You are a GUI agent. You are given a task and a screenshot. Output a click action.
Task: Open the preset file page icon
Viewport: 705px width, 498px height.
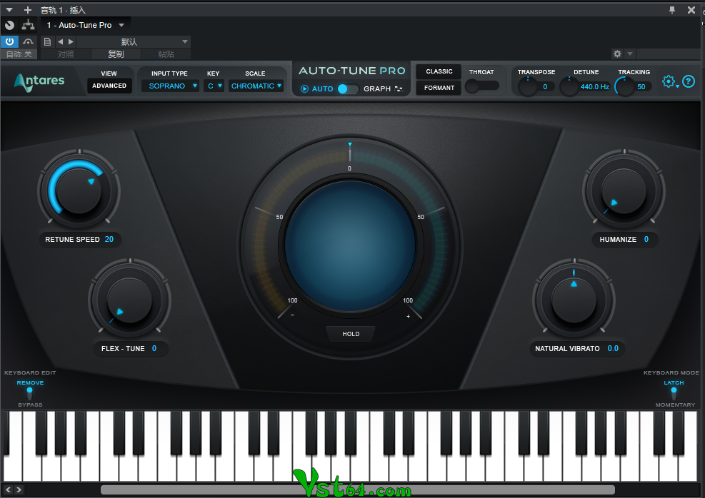(46, 42)
